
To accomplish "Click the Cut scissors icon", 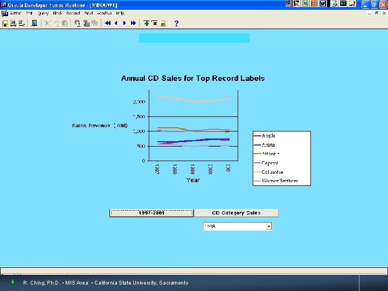I will pyautogui.click(x=47, y=23).
